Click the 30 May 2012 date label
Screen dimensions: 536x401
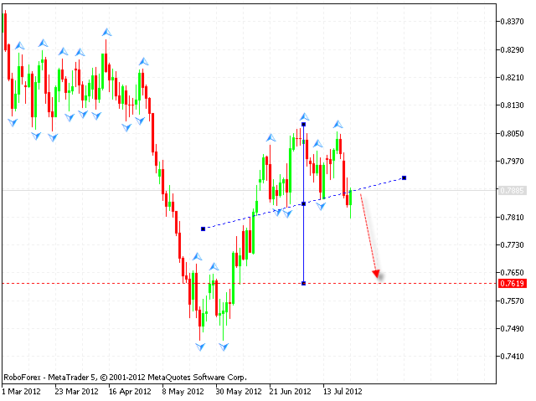point(238,392)
